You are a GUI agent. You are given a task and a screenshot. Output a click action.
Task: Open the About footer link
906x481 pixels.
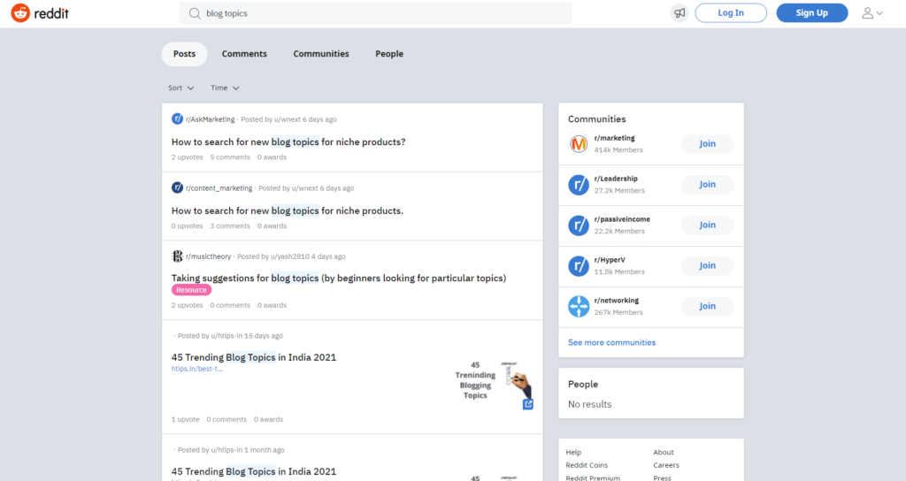point(664,452)
